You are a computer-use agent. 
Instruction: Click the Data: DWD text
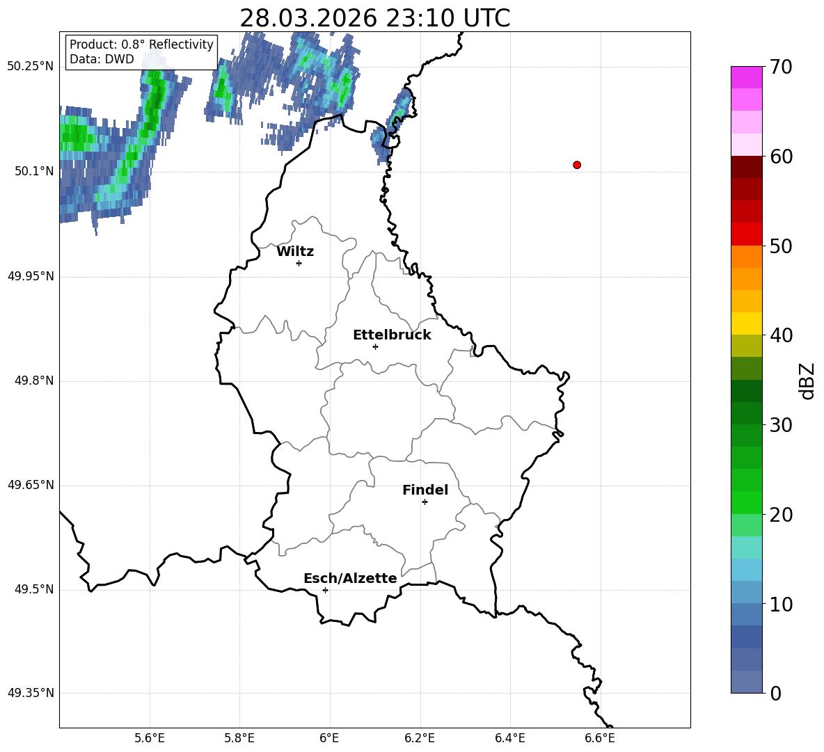102,59
